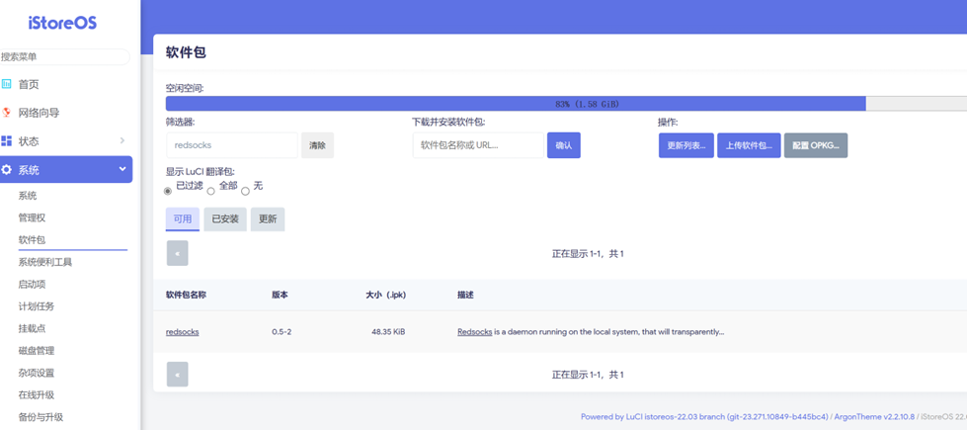Open the redsocks package link

[x=182, y=332]
